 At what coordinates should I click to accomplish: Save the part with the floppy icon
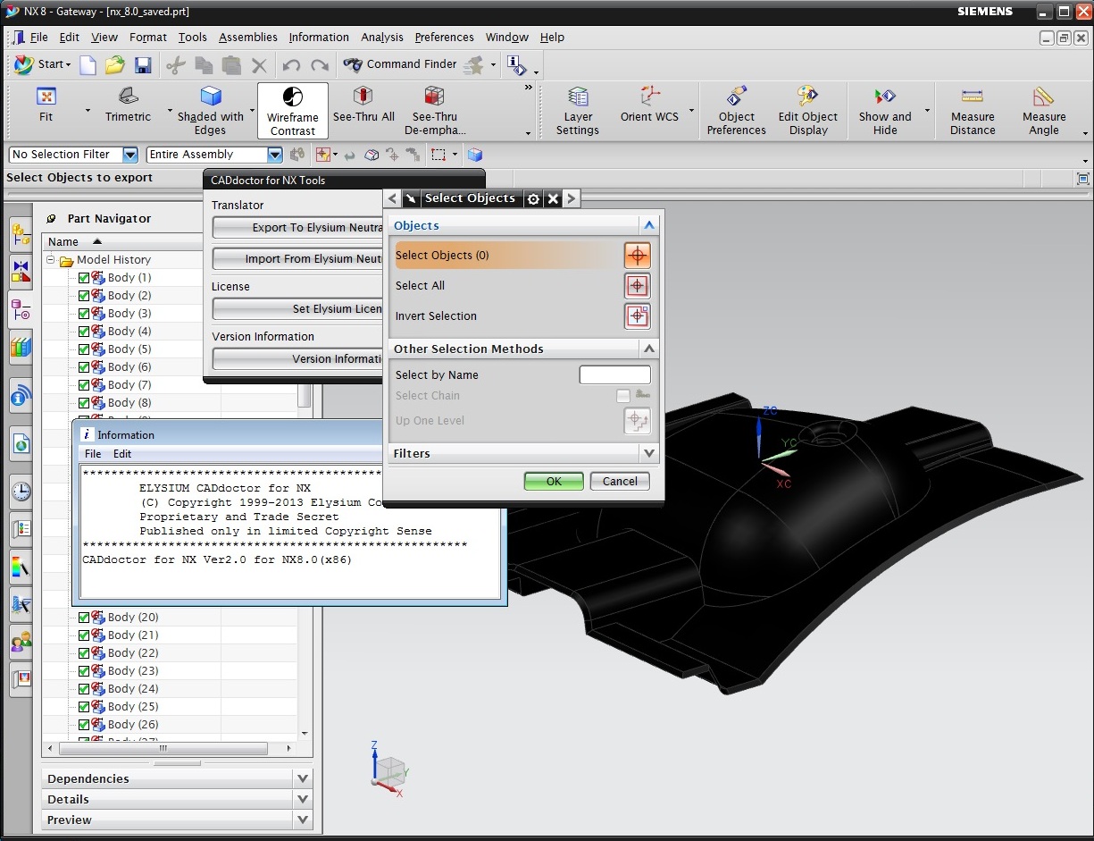(x=143, y=64)
